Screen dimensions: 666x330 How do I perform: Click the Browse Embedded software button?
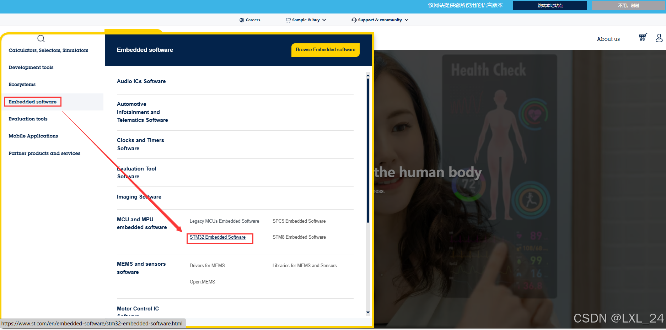[326, 50]
